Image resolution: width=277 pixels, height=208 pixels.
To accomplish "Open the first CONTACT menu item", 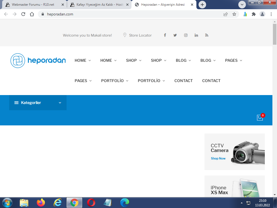I will coord(183,81).
